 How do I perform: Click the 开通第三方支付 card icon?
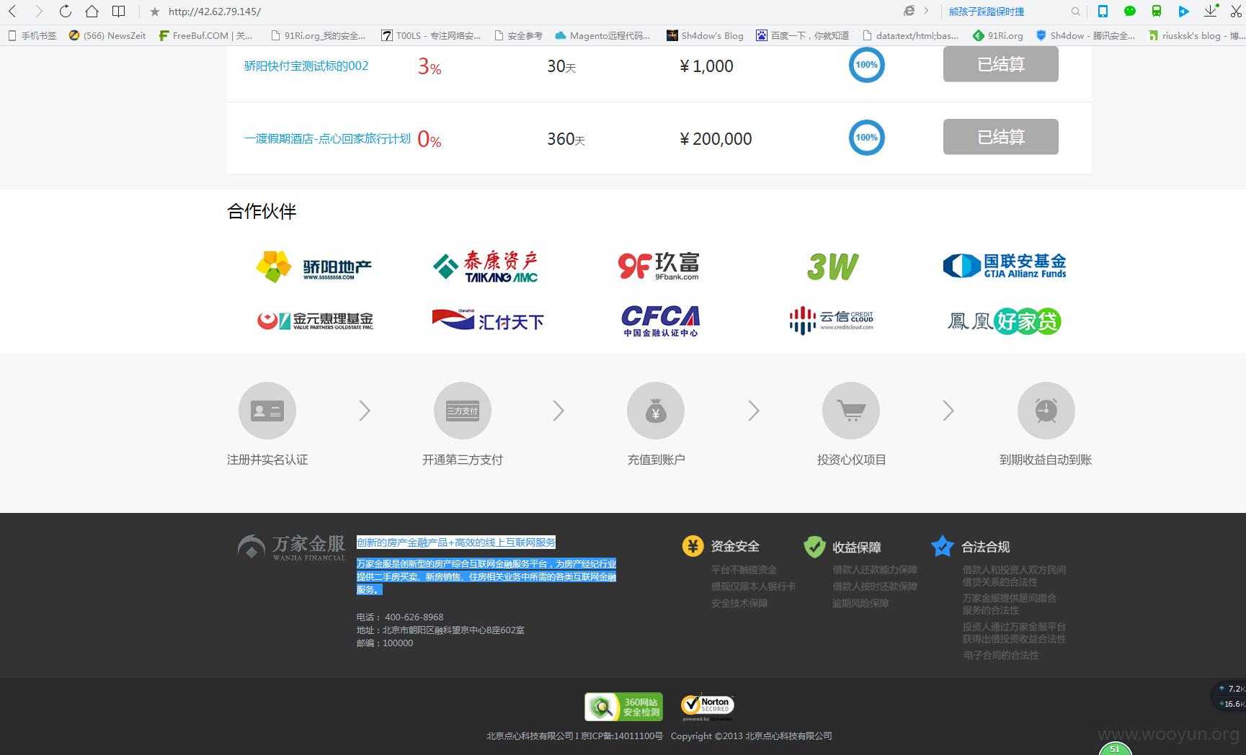[x=463, y=411]
